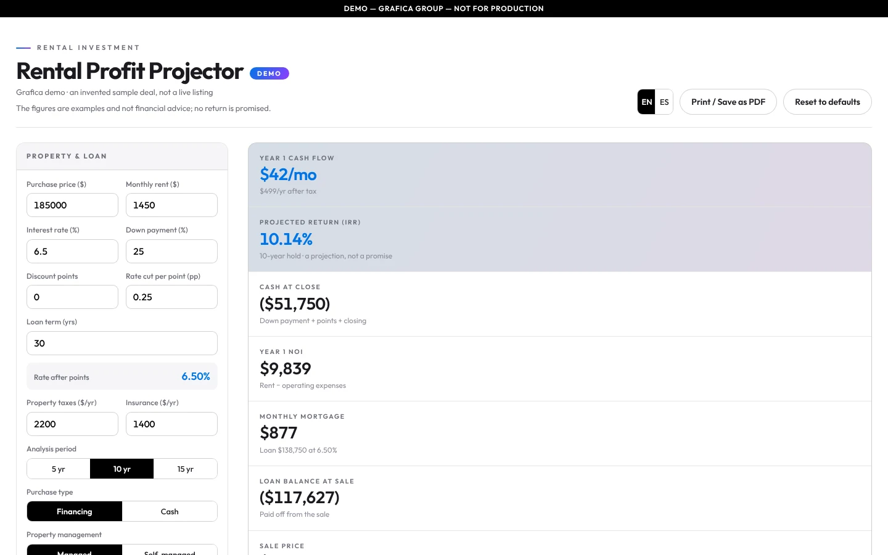The image size is (888, 555).
Task: Select the 5 yr analysis period
Action: (x=59, y=469)
